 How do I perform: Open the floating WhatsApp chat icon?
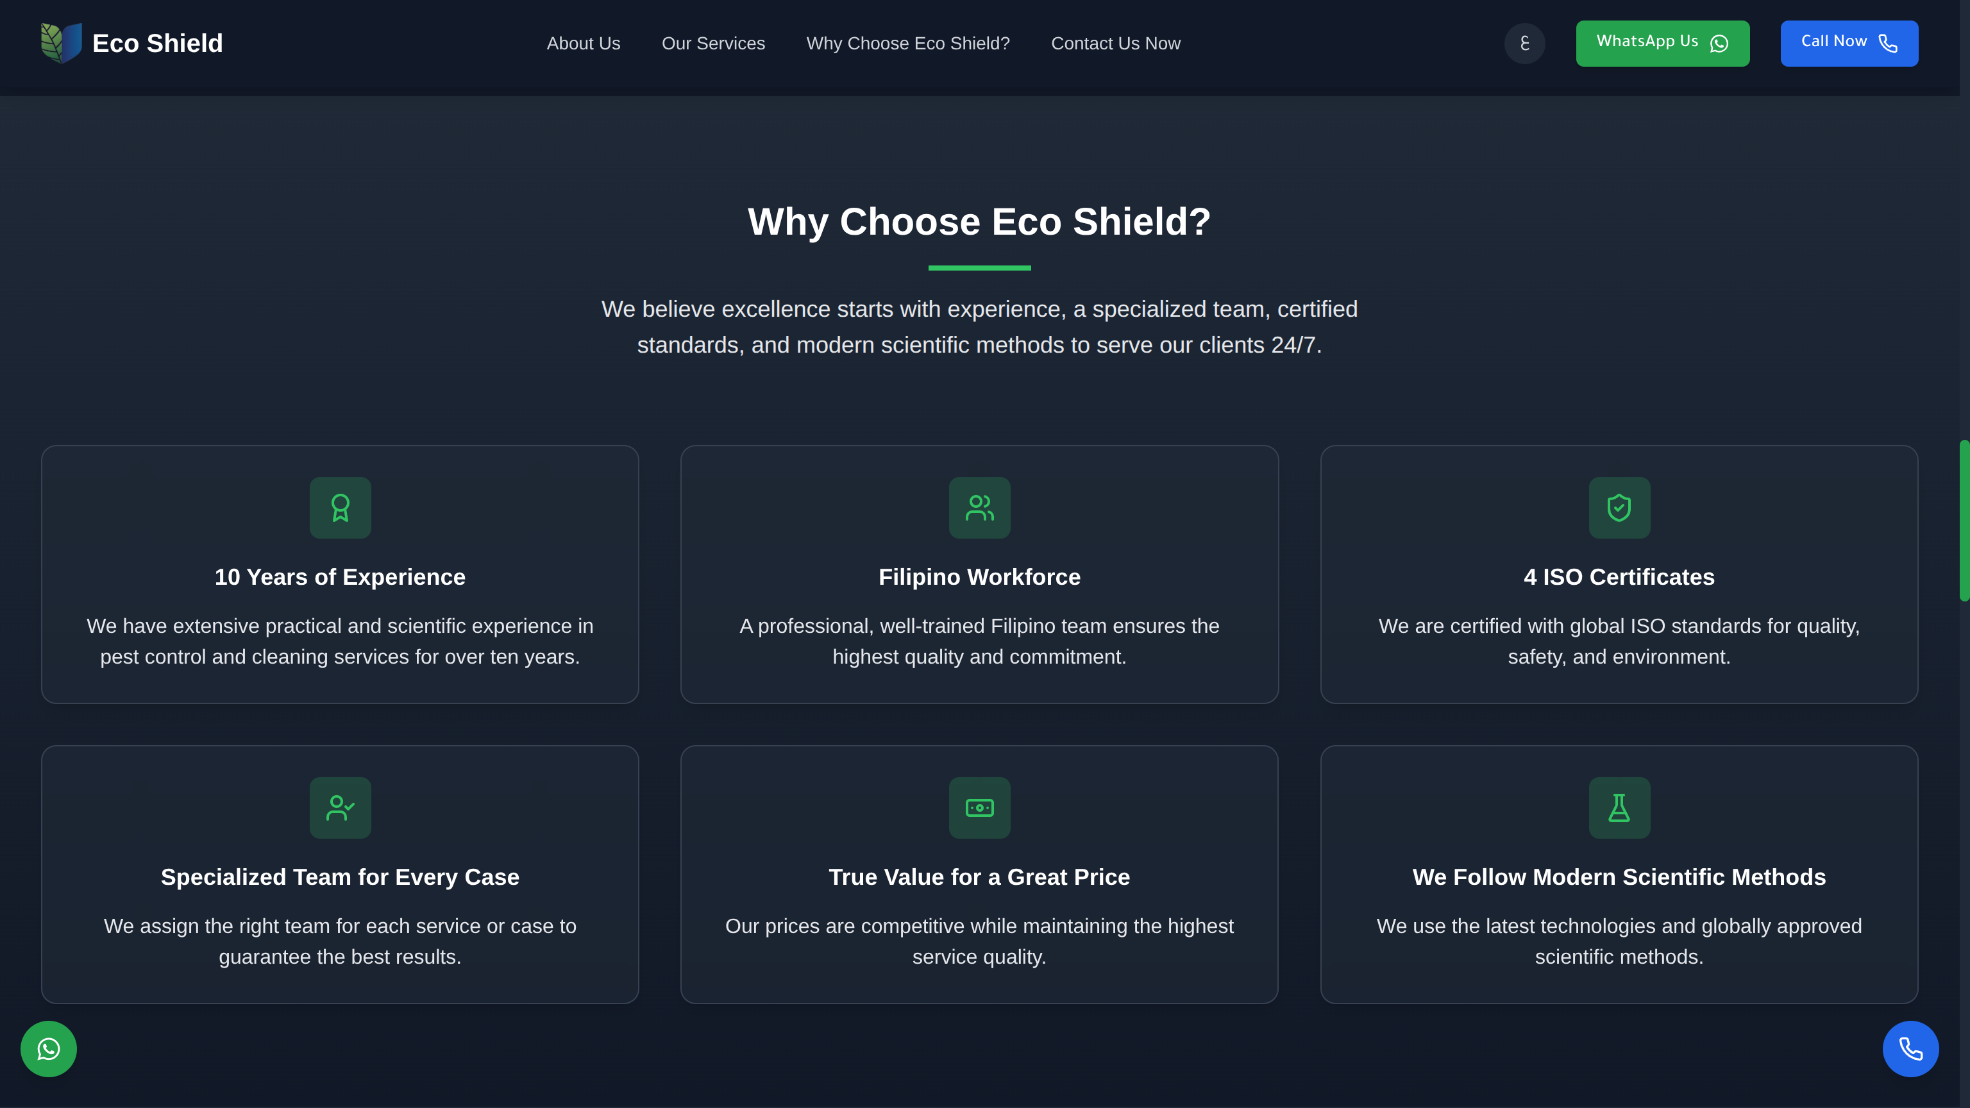[x=48, y=1048]
